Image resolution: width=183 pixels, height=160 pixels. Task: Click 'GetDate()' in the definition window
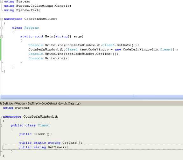click(72, 143)
